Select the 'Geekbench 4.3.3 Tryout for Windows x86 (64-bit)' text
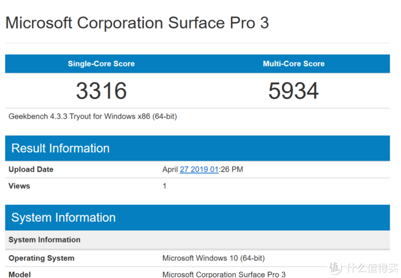Viewport: 401px width, 278px height. pos(93,116)
